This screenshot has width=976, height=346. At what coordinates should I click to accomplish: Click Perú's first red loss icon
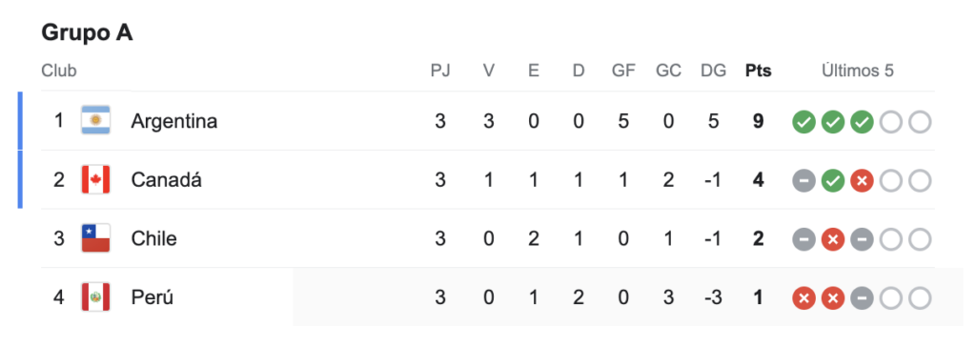803,299
